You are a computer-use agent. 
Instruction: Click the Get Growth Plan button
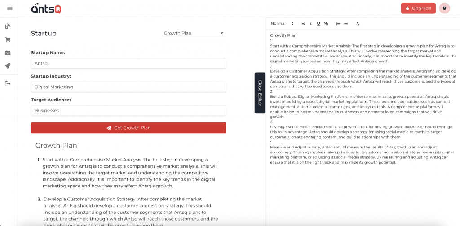(128, 128)
